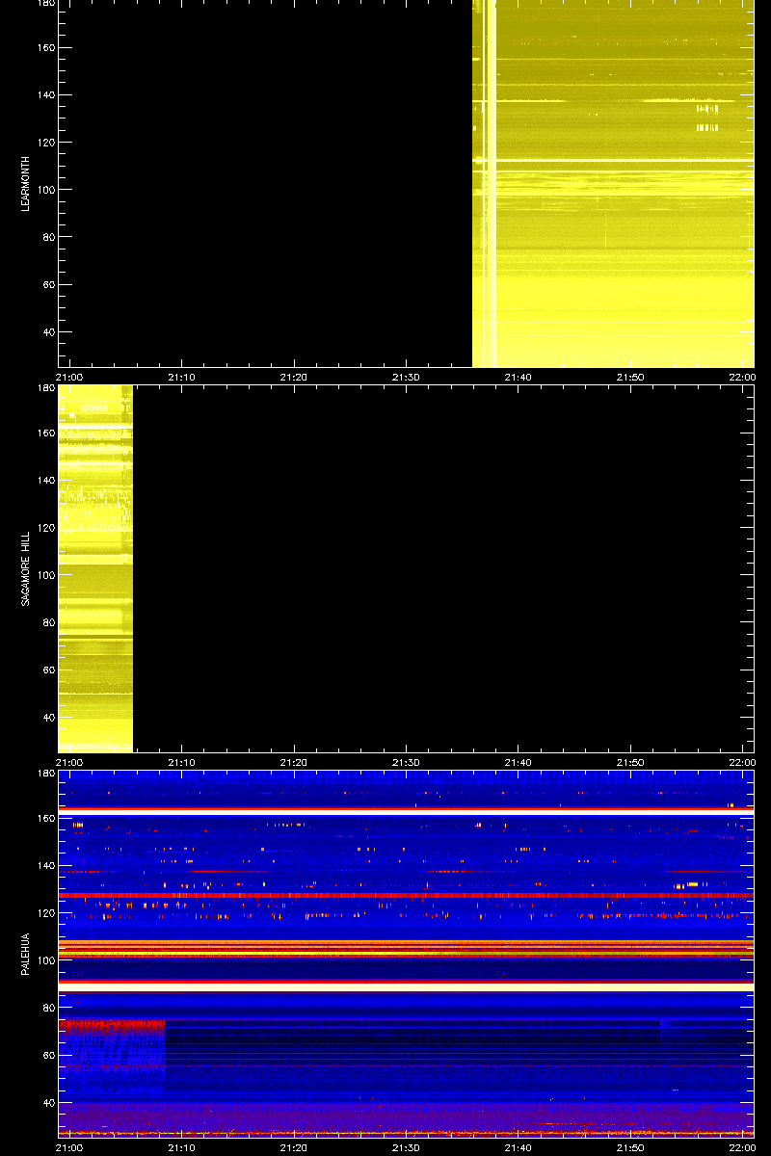Click the 40 frequency tick on Palehua axis
The image size is (771, 1156).
point(47,1103)
